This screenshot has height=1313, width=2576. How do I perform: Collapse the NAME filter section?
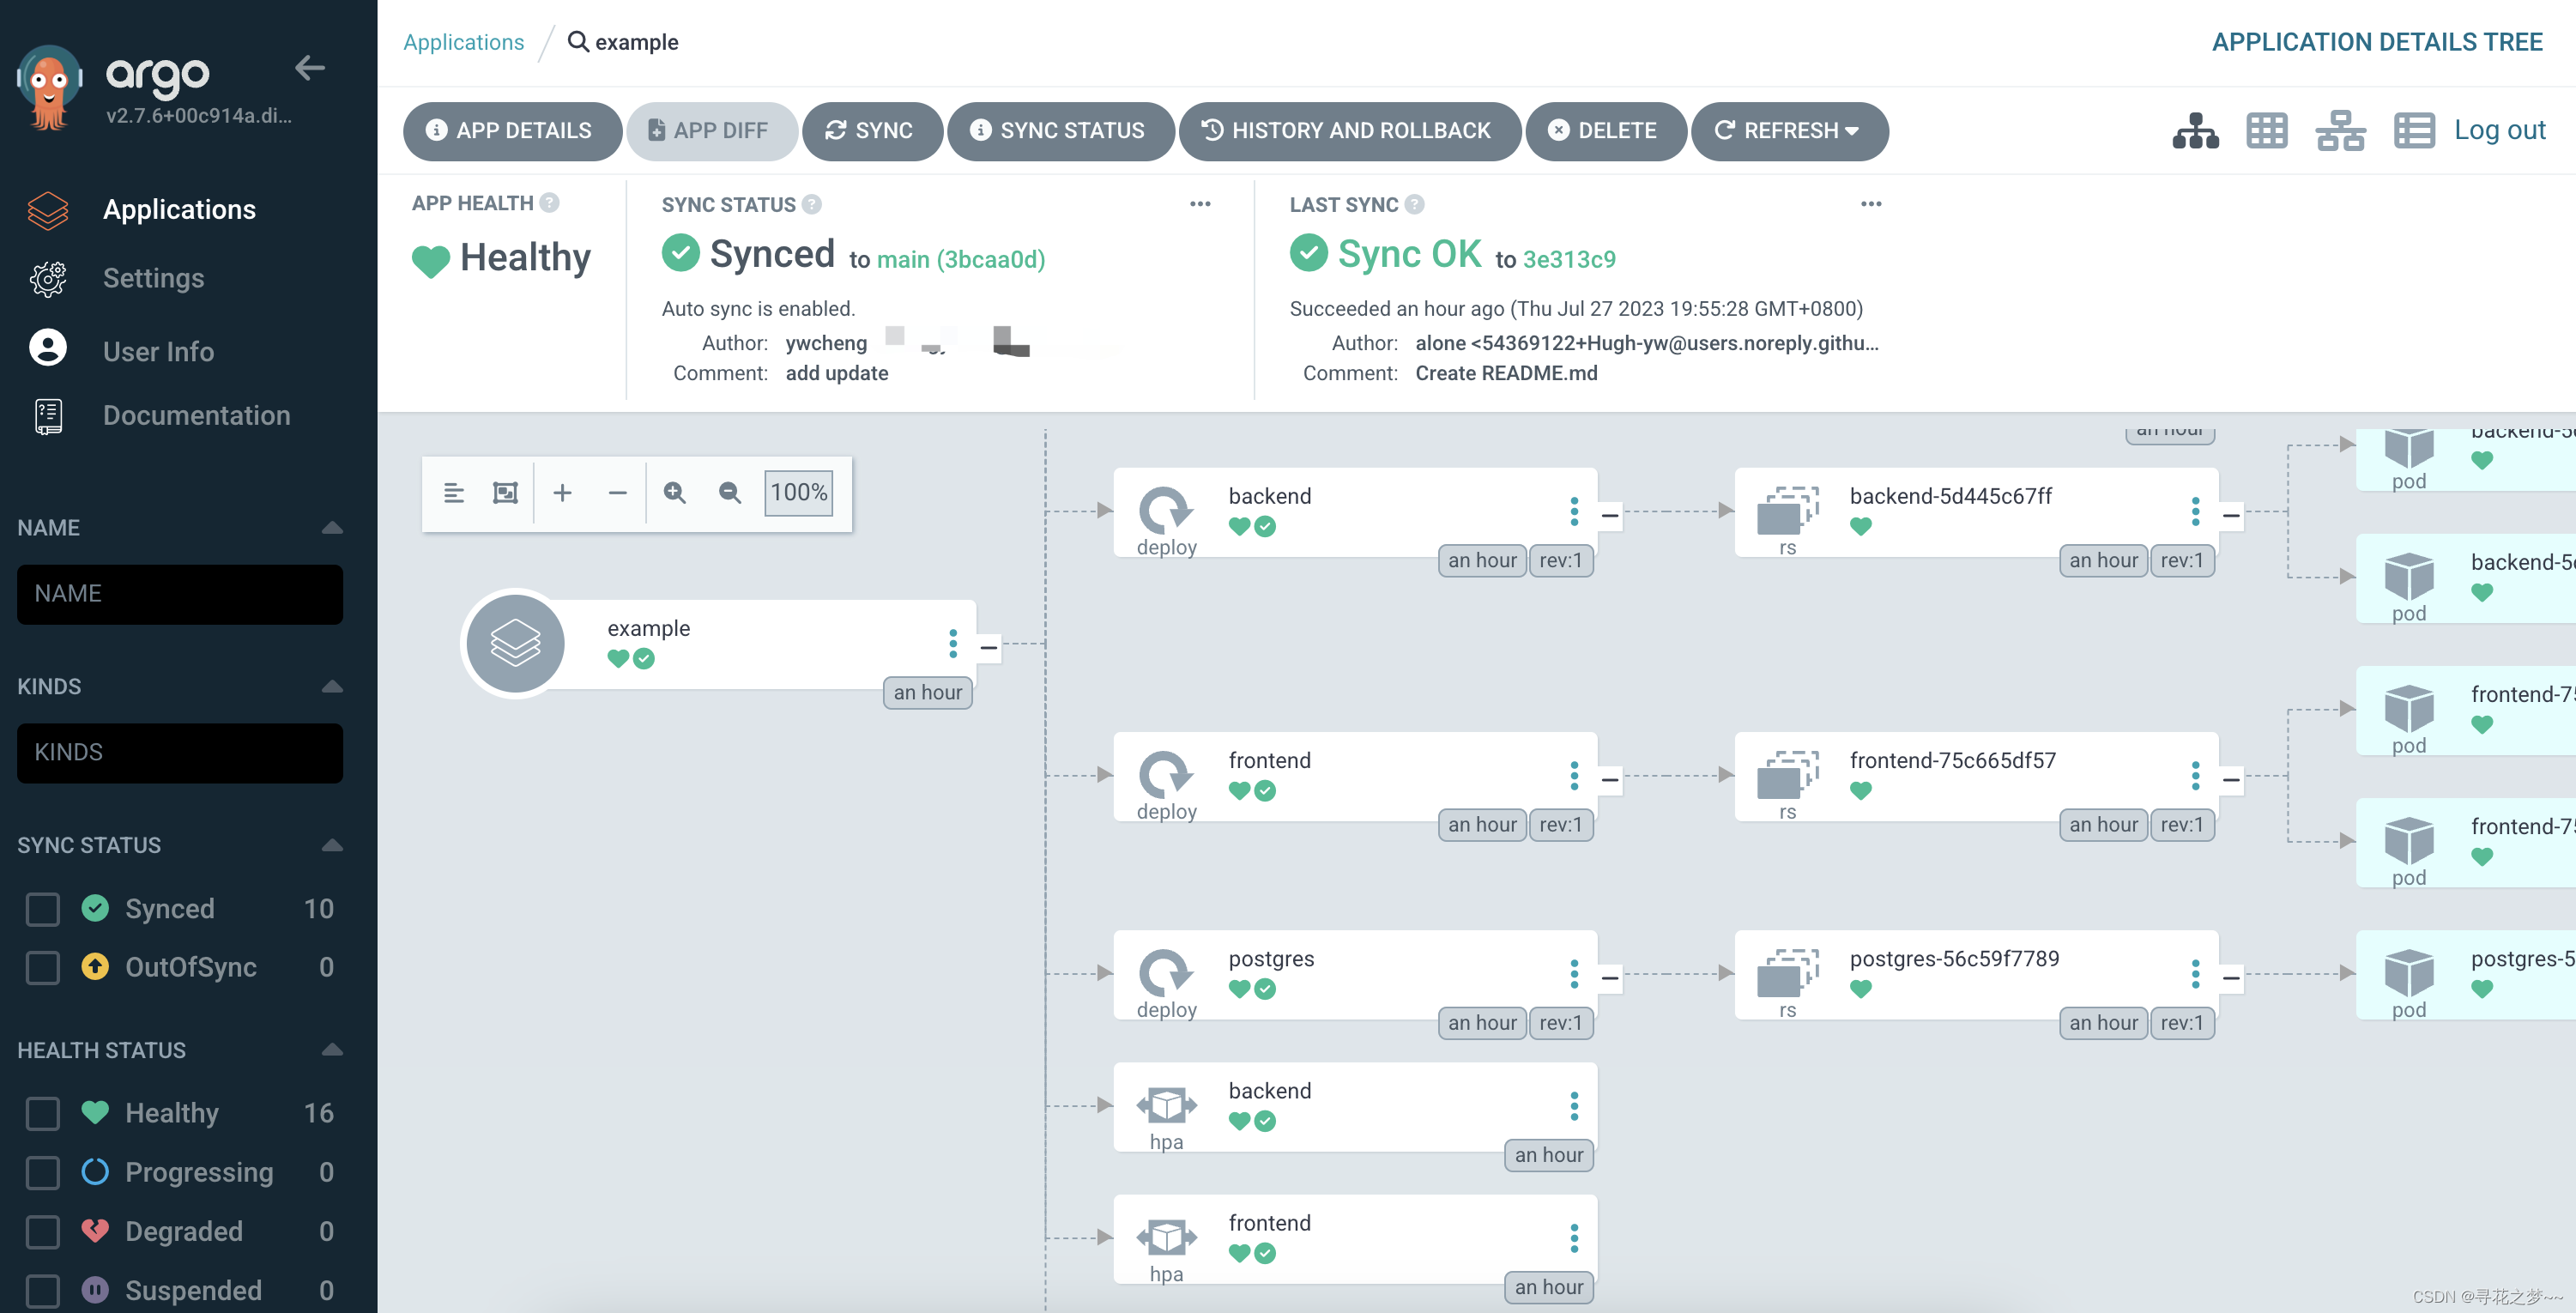coord(332,528)
